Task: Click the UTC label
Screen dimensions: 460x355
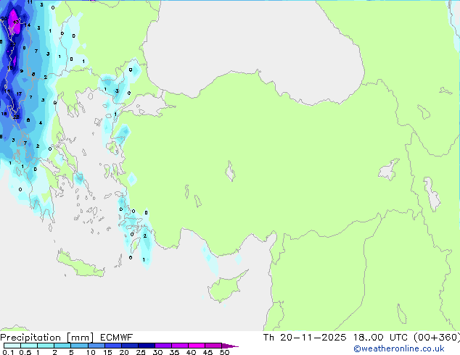Action: coord(398,338)
